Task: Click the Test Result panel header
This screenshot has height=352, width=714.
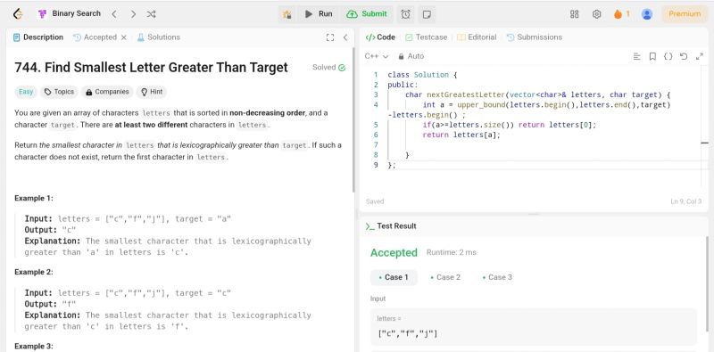Action: [391, 226]
